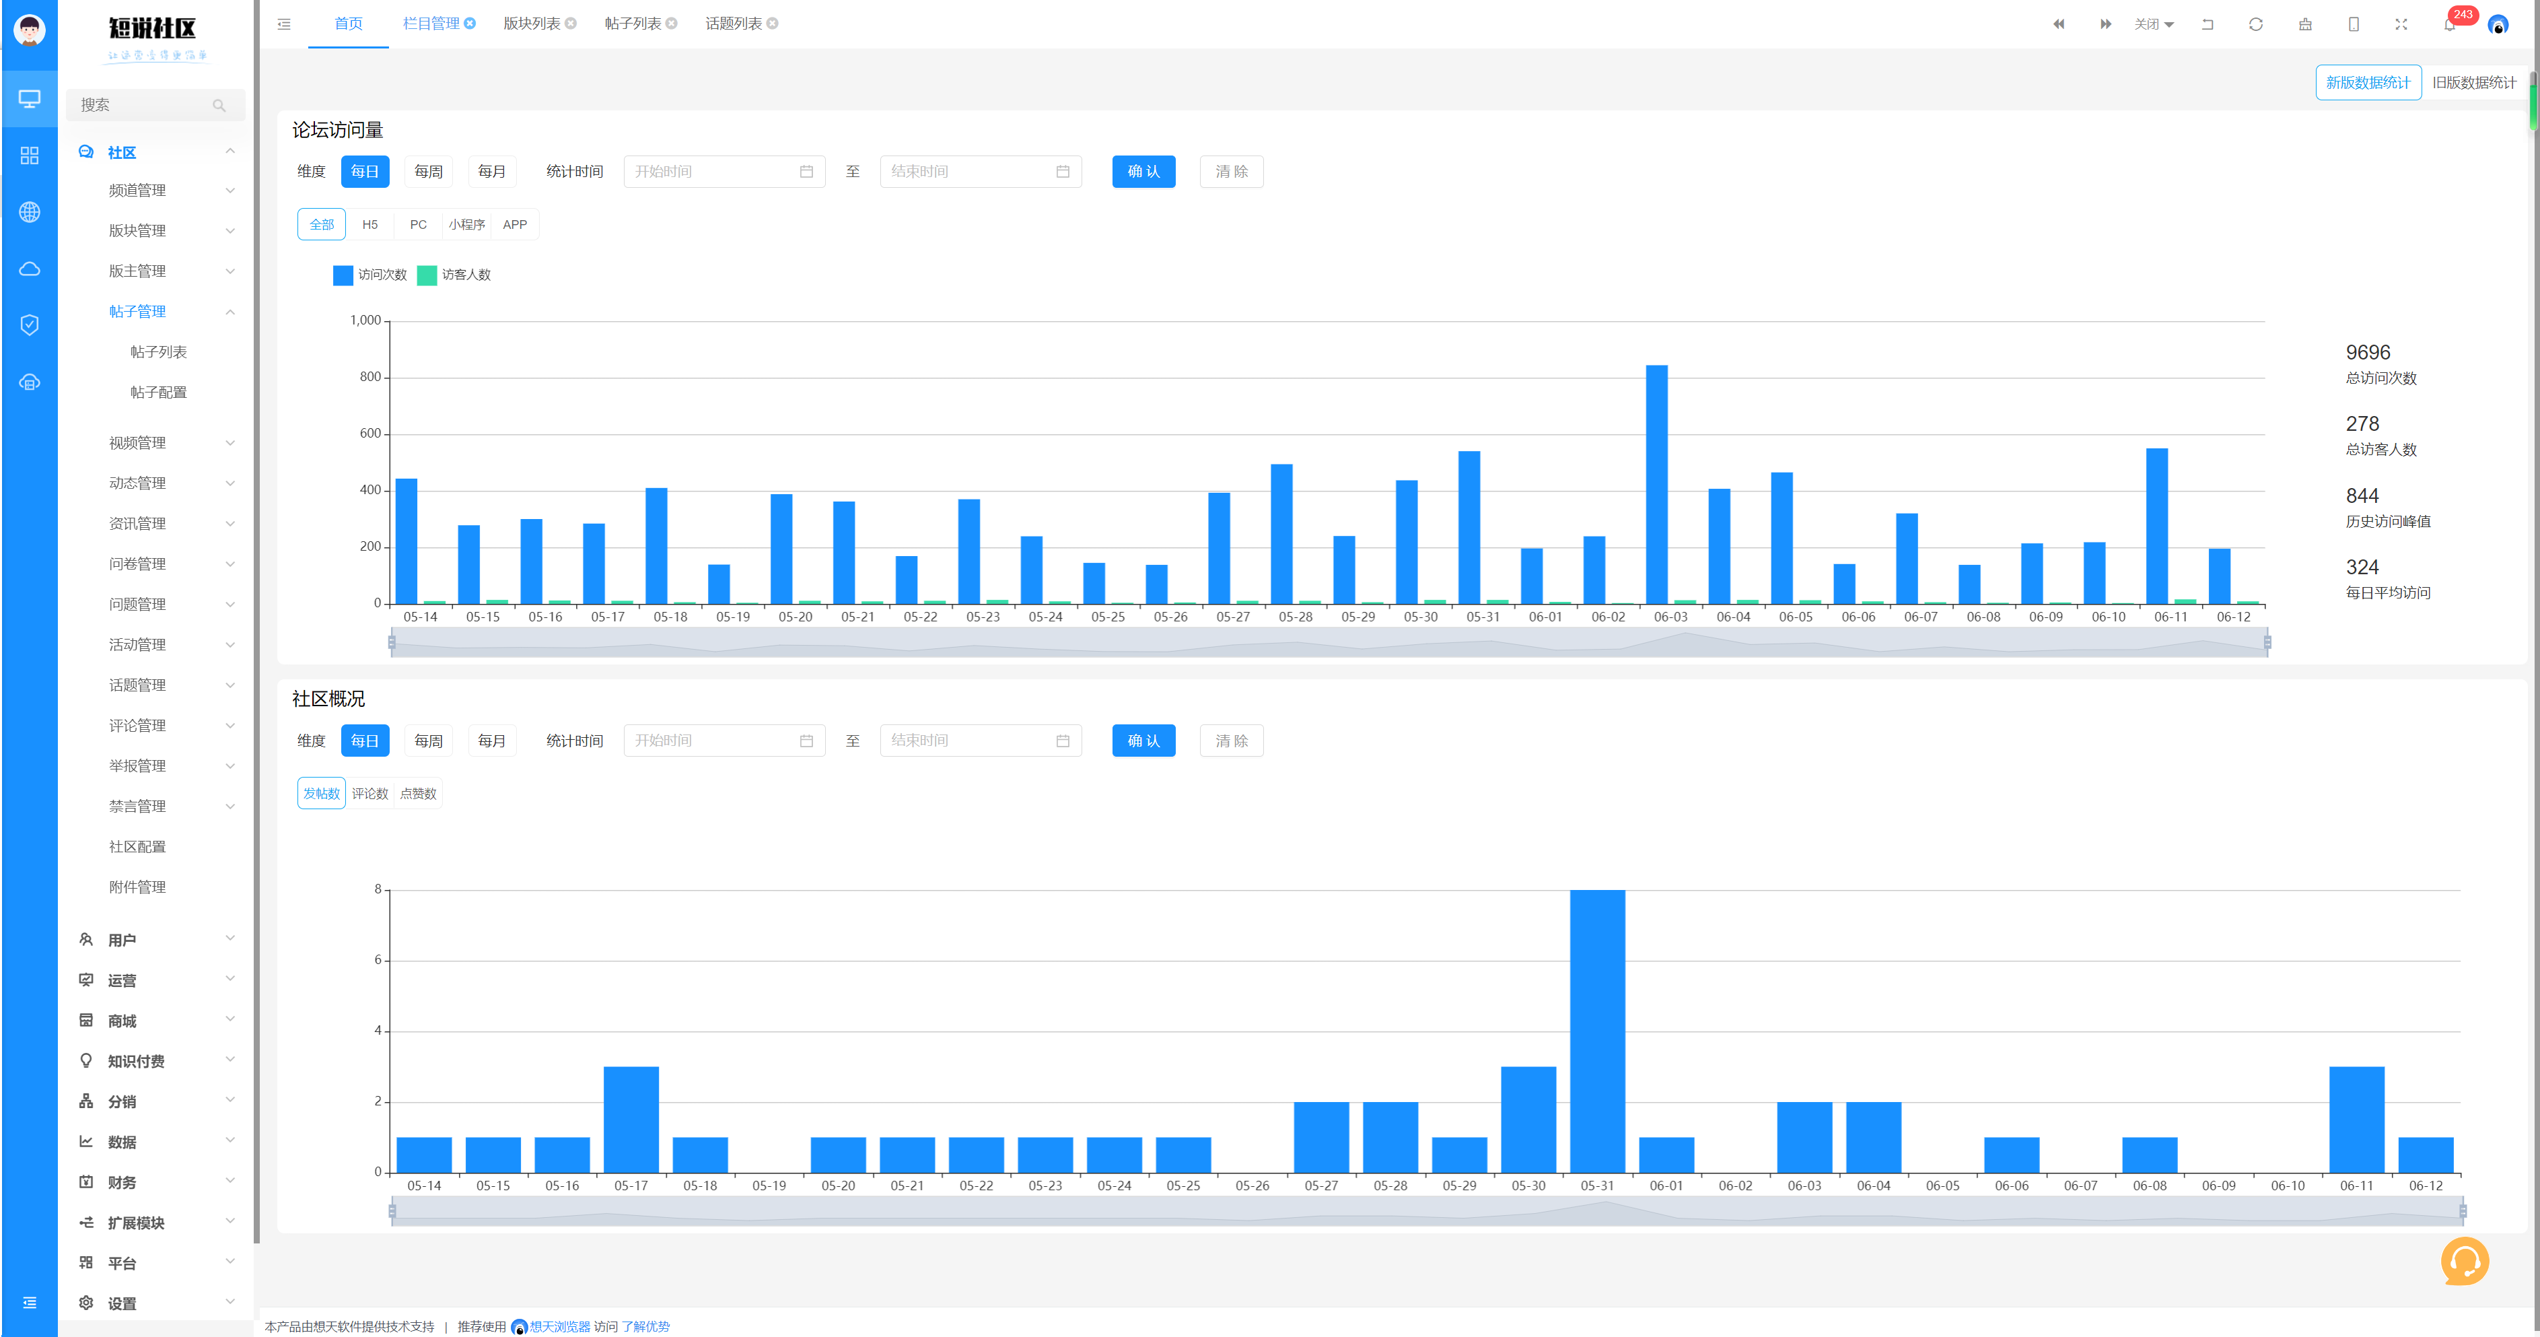Open the 想天浏览器 link
Viewport: 2540px width, 1337px height.
559,1326
